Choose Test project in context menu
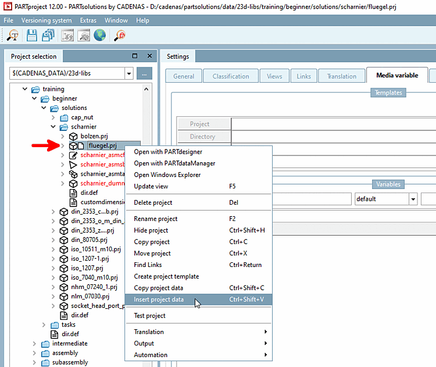 pos(199,316)
